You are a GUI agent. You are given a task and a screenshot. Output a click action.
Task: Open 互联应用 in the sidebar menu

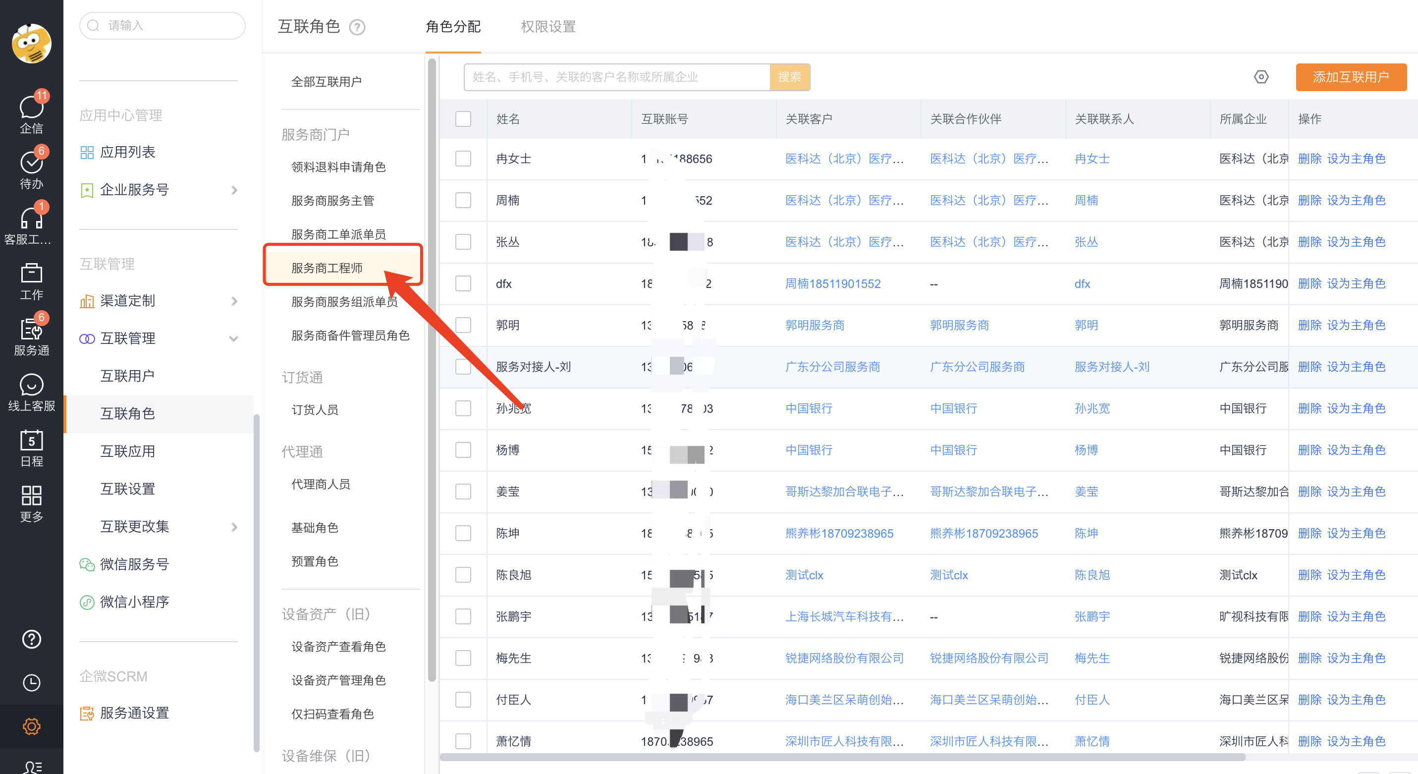pos(127,451)
